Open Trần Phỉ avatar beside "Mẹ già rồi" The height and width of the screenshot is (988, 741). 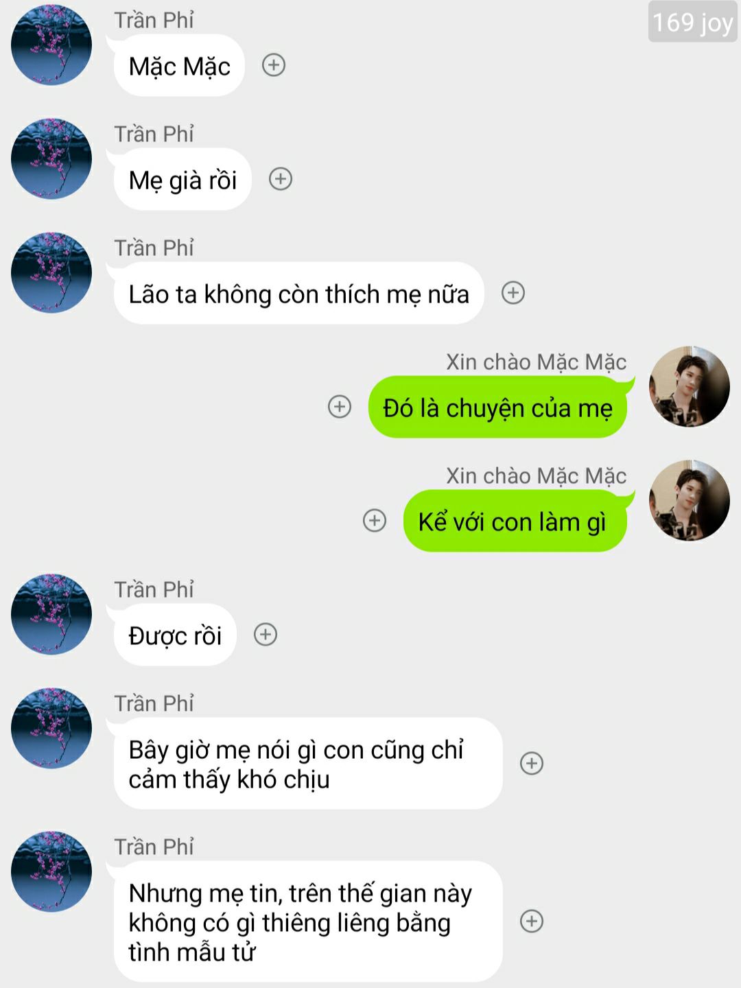(x=51, y=158)
